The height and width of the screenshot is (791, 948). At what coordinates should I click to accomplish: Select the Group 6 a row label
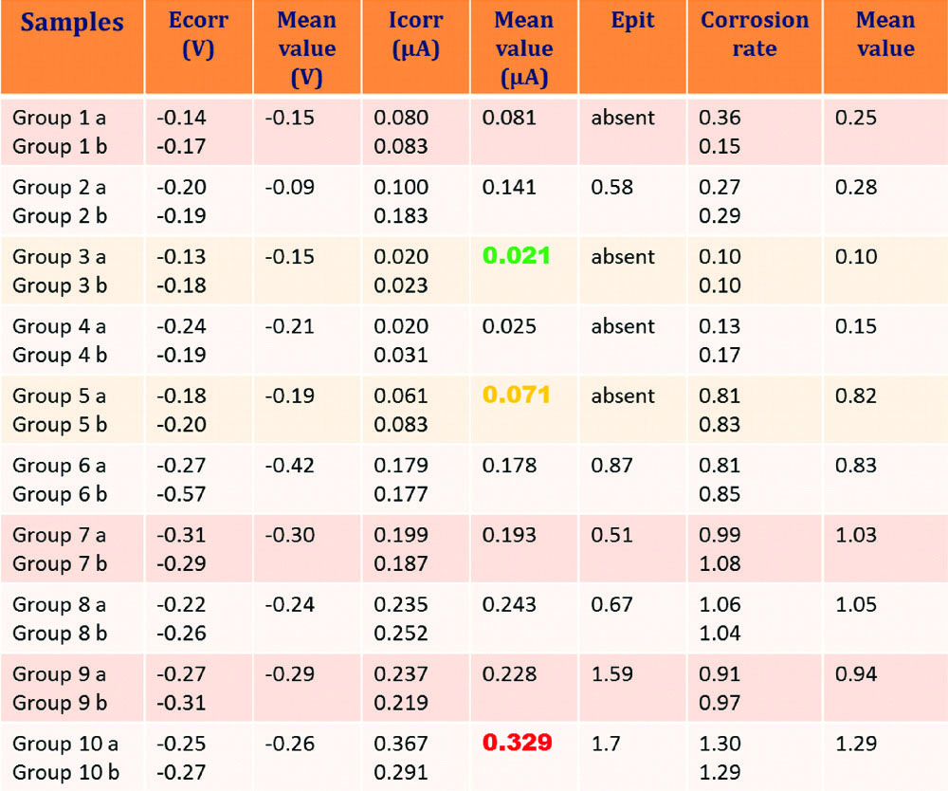59,466
